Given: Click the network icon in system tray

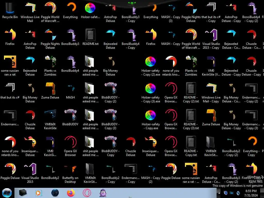Looking at the screenshot, I should 232,193.
